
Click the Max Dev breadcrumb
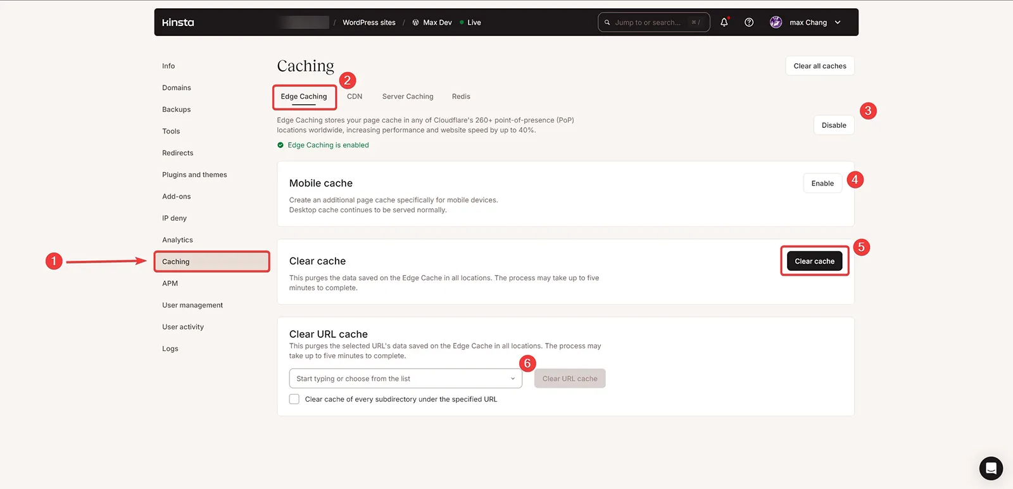pos(437,22)
